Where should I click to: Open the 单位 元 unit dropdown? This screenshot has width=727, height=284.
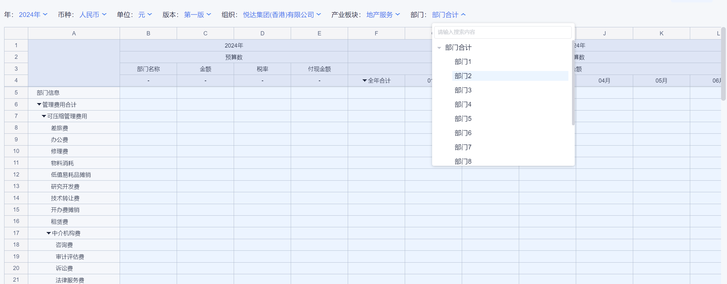tap(145, 15)
